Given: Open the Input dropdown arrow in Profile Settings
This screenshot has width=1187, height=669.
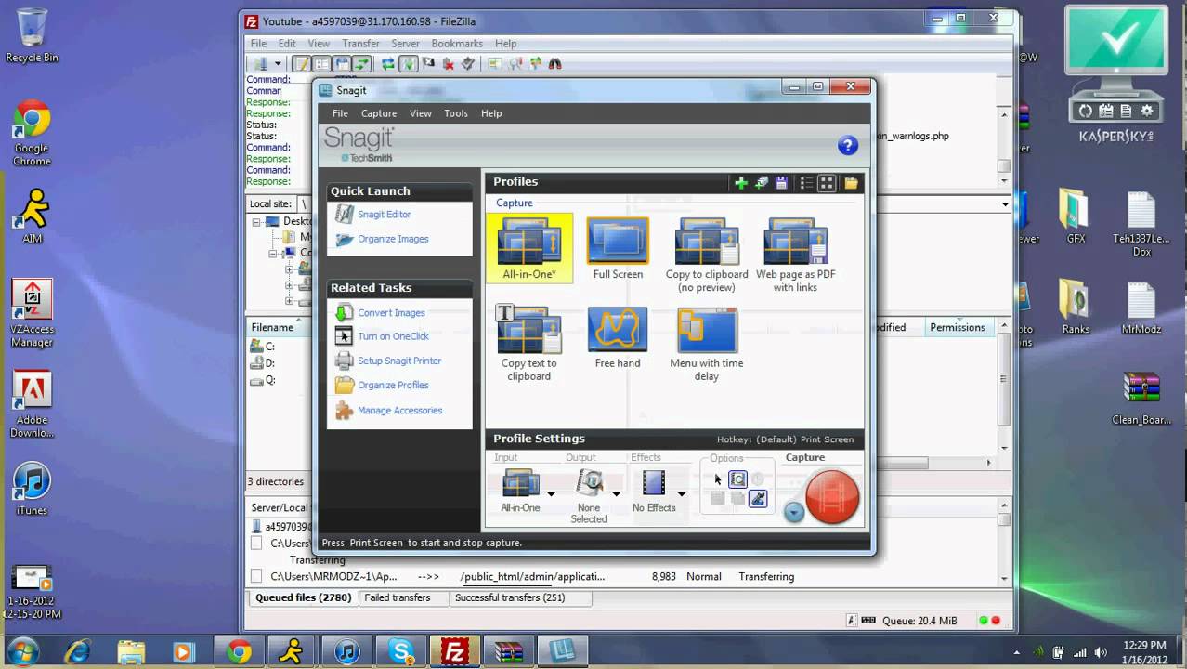Looking at the screenshot, I should (551, 493).
